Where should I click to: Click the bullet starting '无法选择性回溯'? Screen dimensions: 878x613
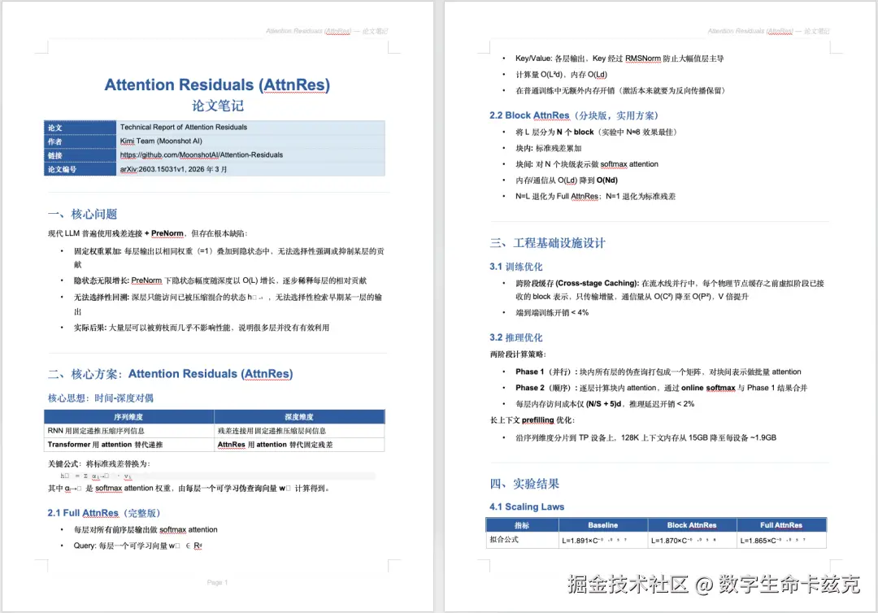click(228, 304)
